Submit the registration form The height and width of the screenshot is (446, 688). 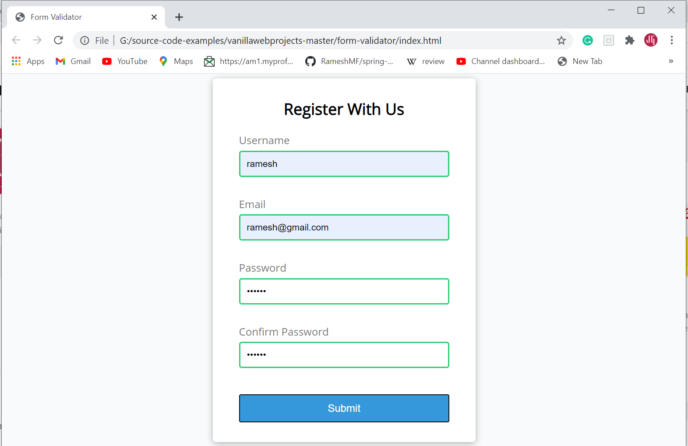pyautogui.click(x=344, y=408)
